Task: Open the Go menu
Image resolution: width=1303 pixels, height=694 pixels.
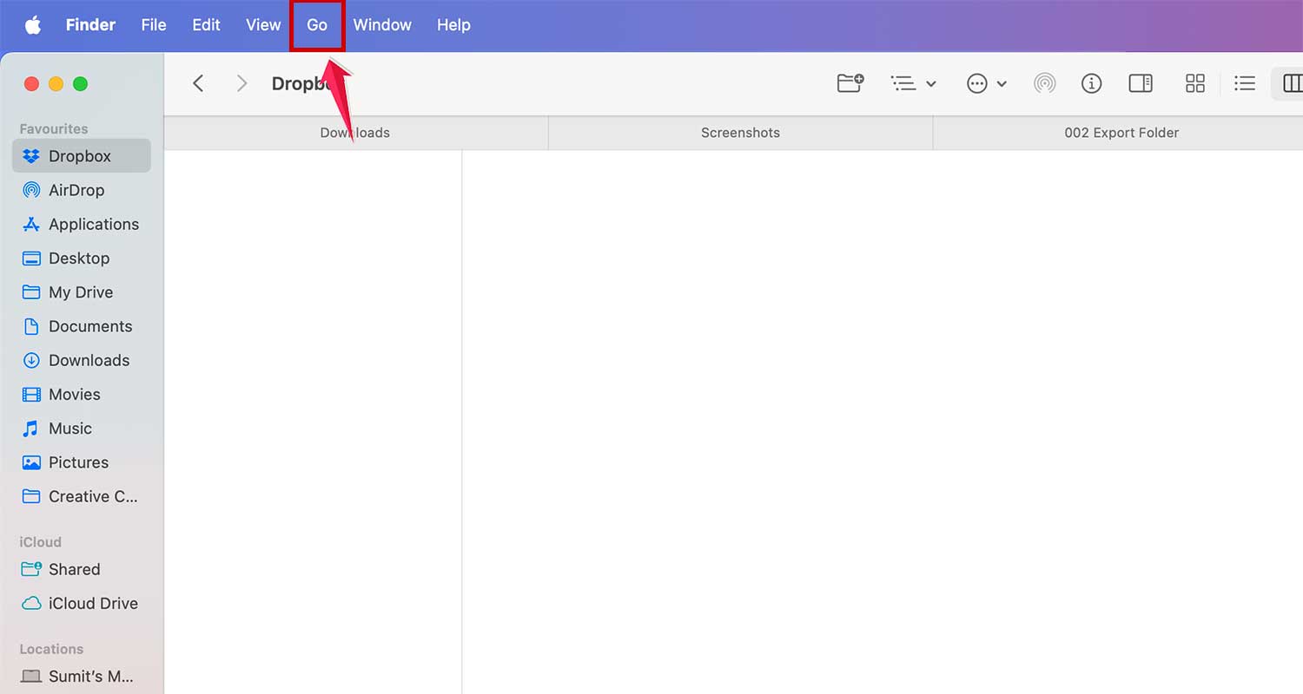Action: [x=317, y=25]
